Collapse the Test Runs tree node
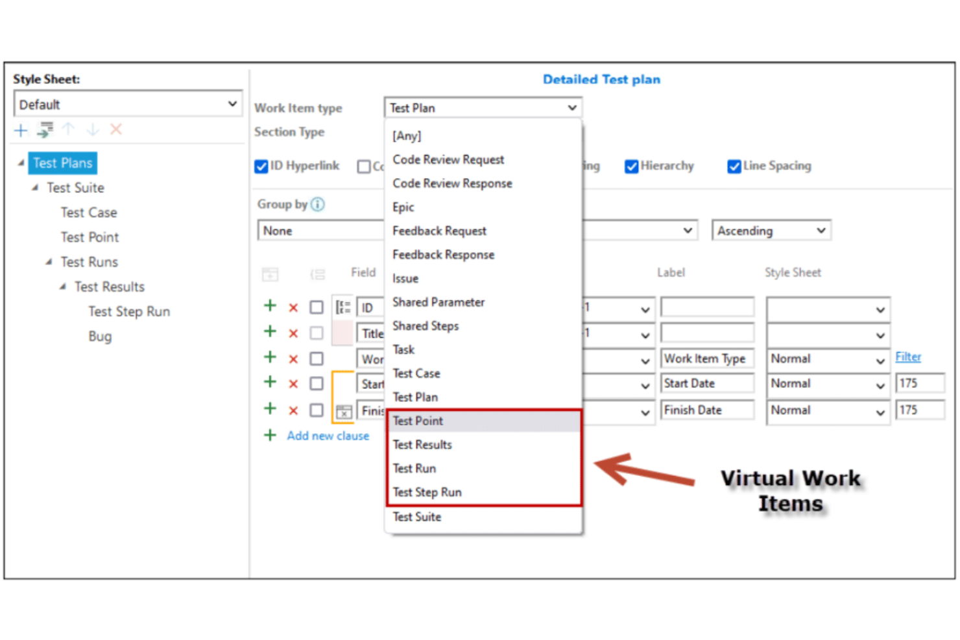960x640 pixels. [x=49, y=262]
